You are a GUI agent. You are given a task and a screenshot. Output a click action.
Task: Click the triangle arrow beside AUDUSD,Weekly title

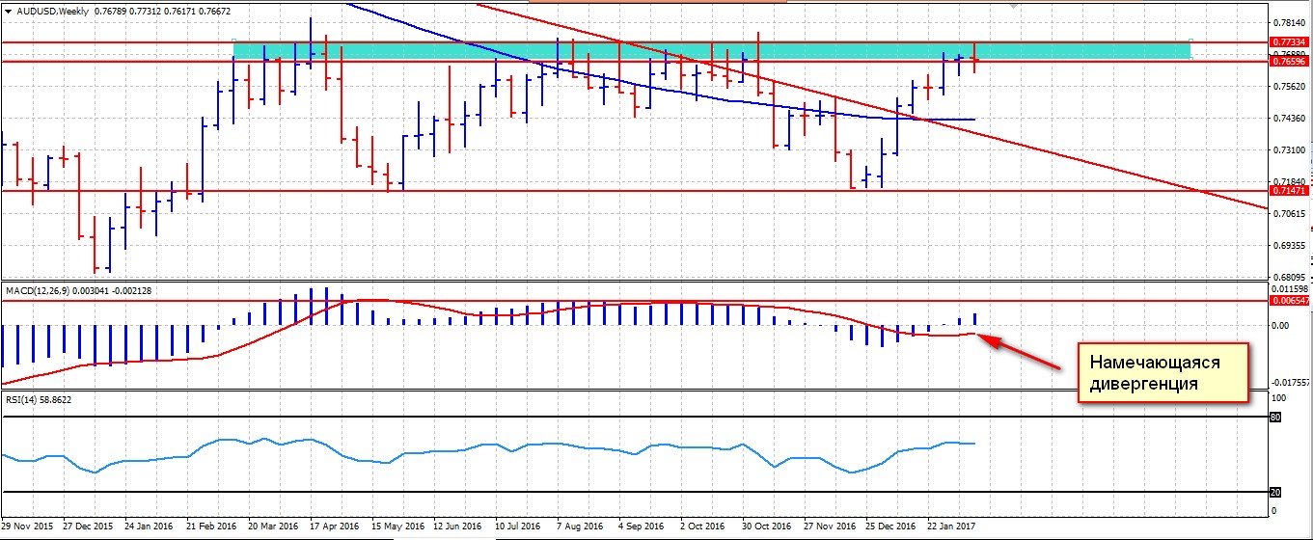click(x=8, y=10)
